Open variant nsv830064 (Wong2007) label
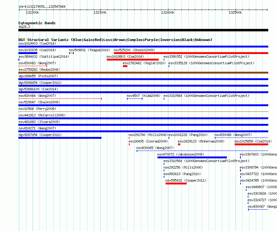The height and width of the screenshot is (231, 277). click(x=37, y=96)
